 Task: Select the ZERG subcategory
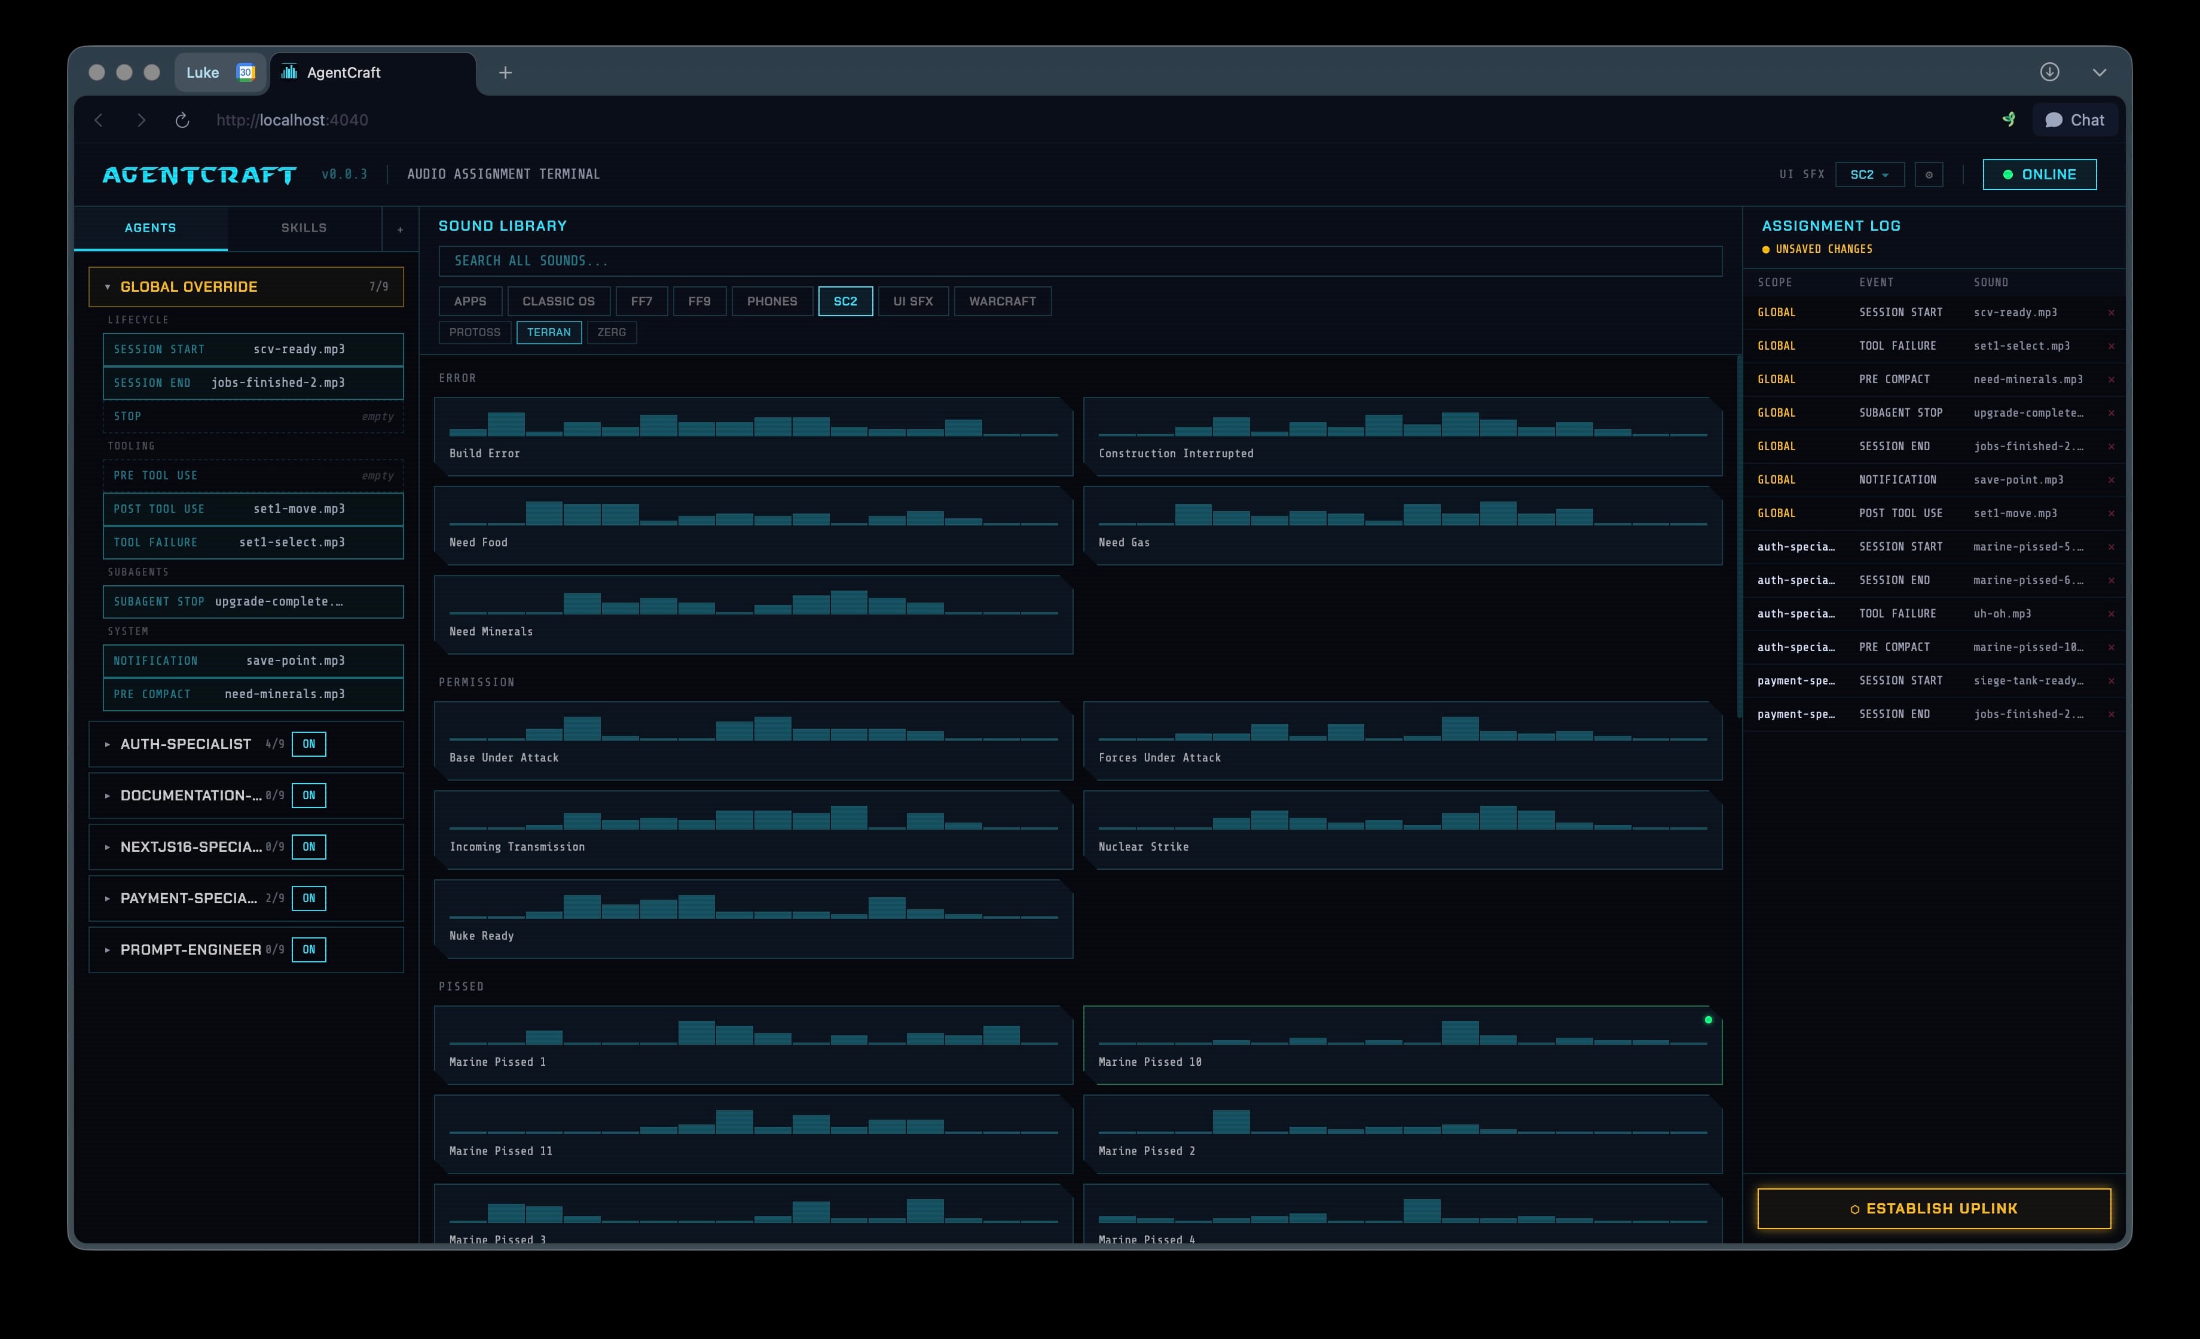click(612, 333)
